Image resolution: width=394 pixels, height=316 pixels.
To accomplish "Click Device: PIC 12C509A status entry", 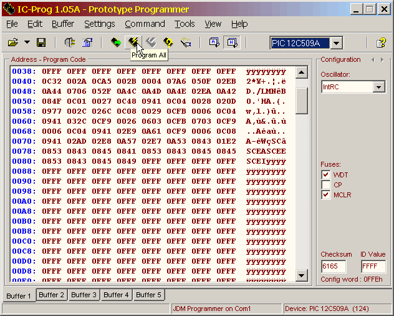I will 327,309.
